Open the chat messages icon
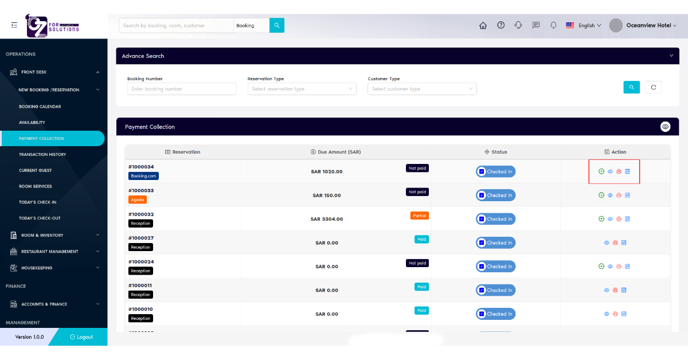The height and width of the screenshot is (360, 688). pos(536,25)
